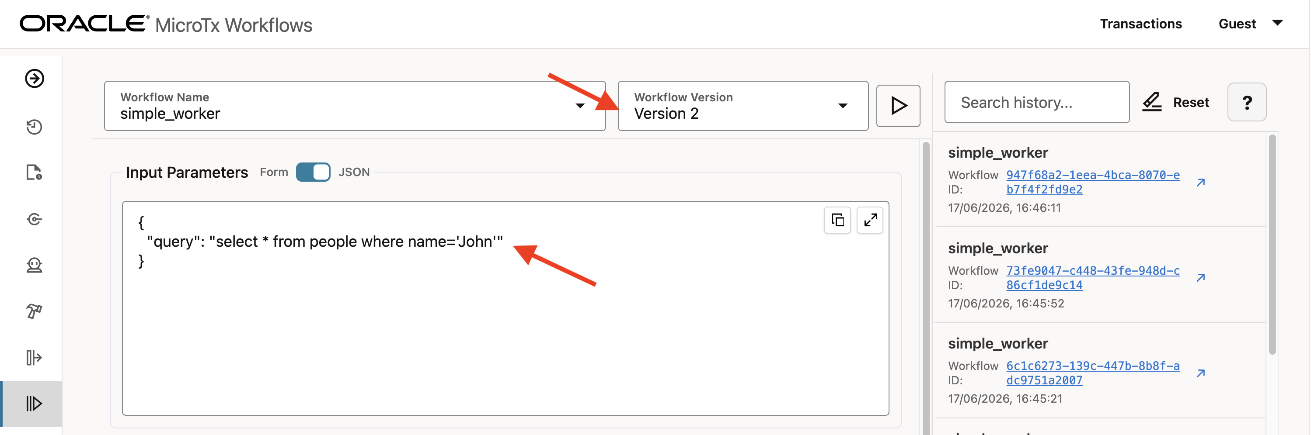Go to Transactions in the top bar
The width and height of the screenshot is (1311, 435).
pos(1140,24)
